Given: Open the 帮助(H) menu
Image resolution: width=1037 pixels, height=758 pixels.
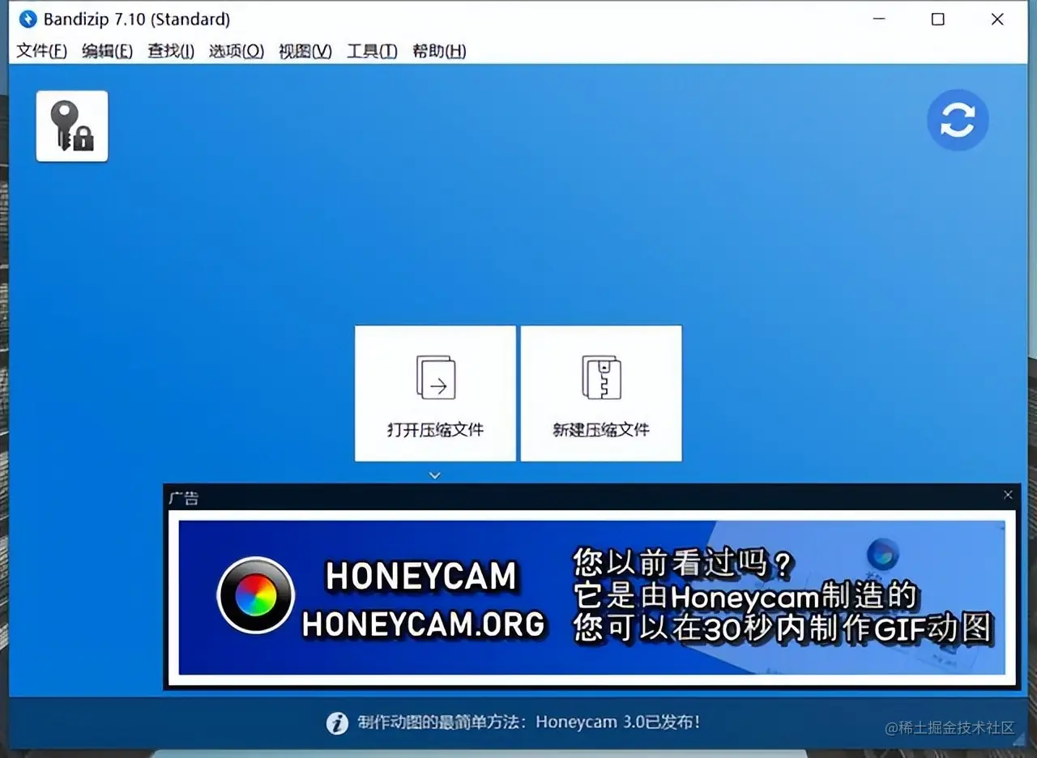Looking at the screenshot, I should coord(439,51).
